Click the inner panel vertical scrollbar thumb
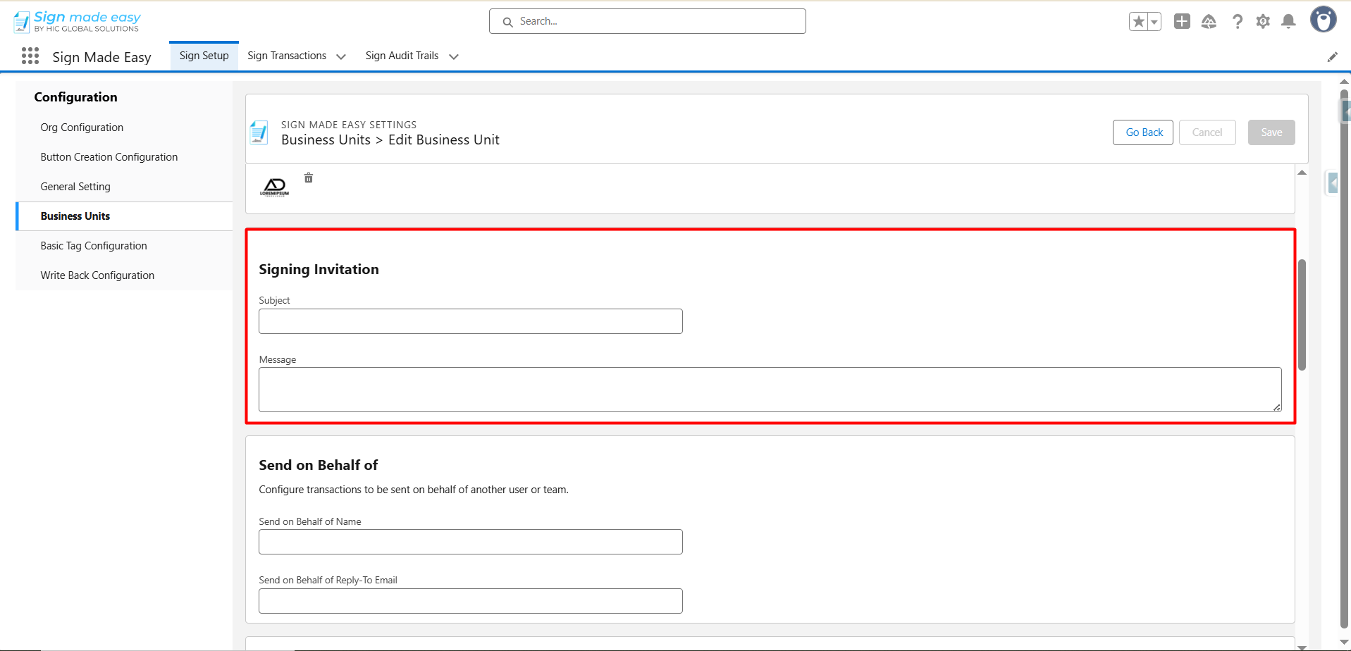 click(1302, 314)
